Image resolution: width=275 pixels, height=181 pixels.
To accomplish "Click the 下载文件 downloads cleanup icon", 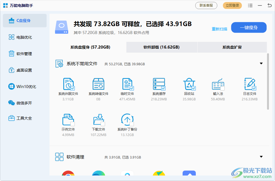I will tap(98, 119).
